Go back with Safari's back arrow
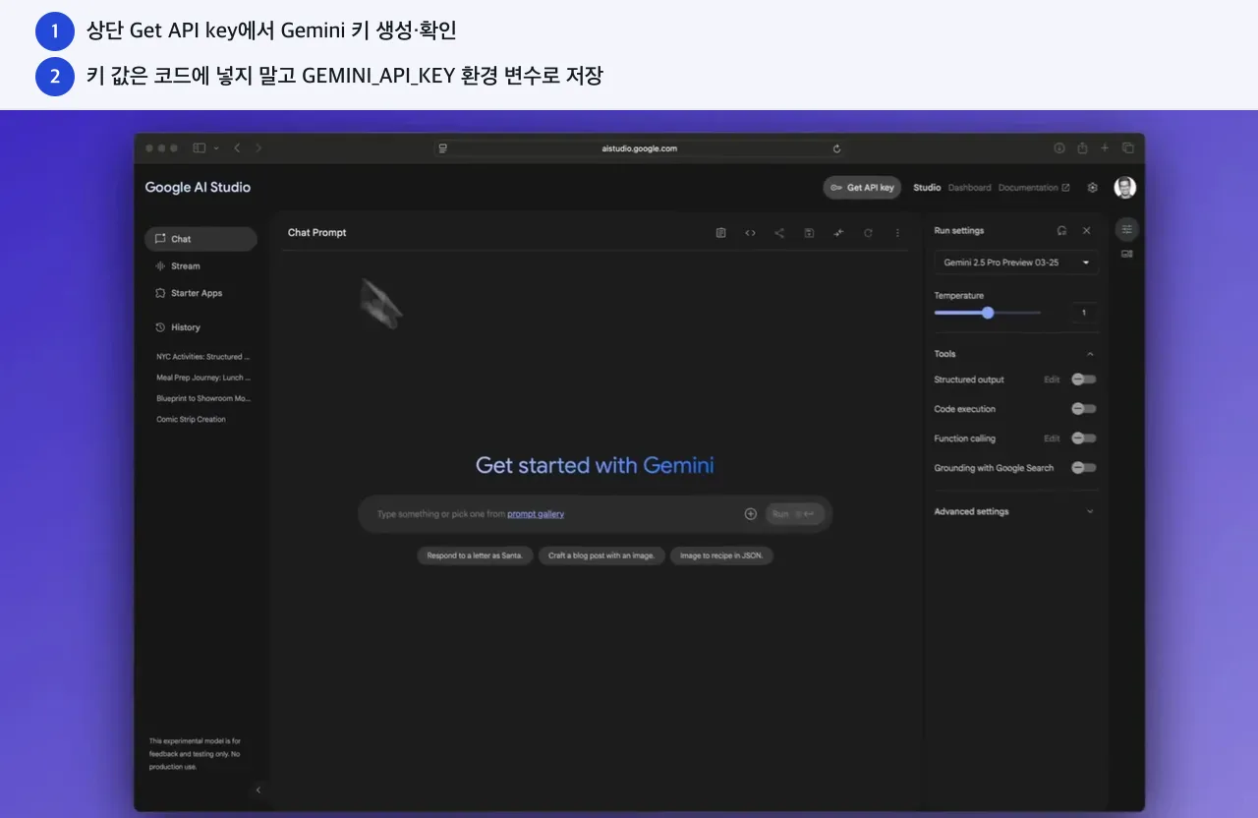Viewport: 1258px width, 818px height. tap(237, 148)
